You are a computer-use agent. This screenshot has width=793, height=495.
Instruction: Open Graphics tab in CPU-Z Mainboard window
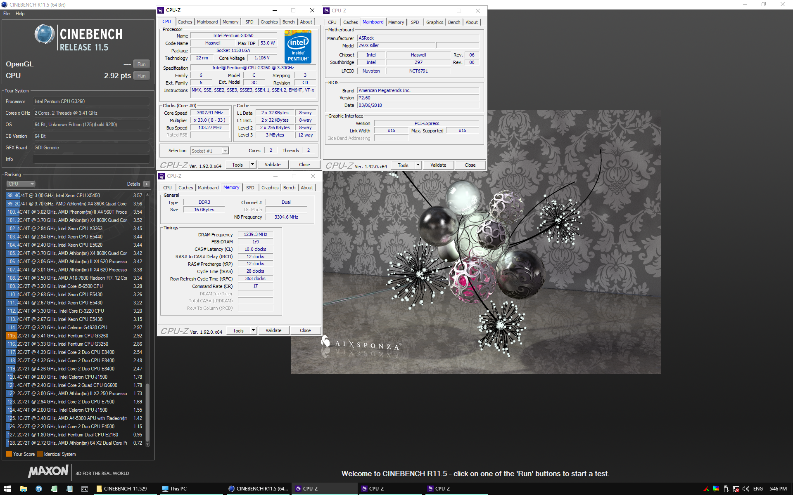point(434,22)
